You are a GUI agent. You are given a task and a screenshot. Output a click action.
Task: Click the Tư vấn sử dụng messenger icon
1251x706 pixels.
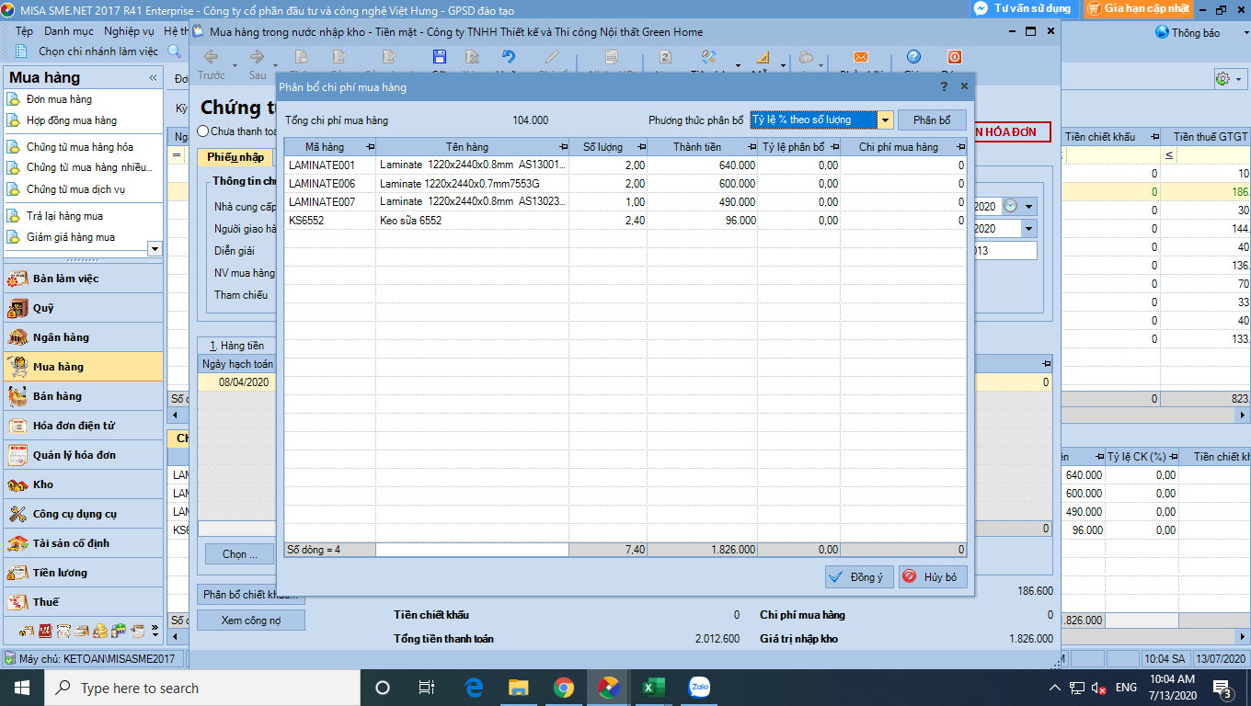[x=981, y=8]
